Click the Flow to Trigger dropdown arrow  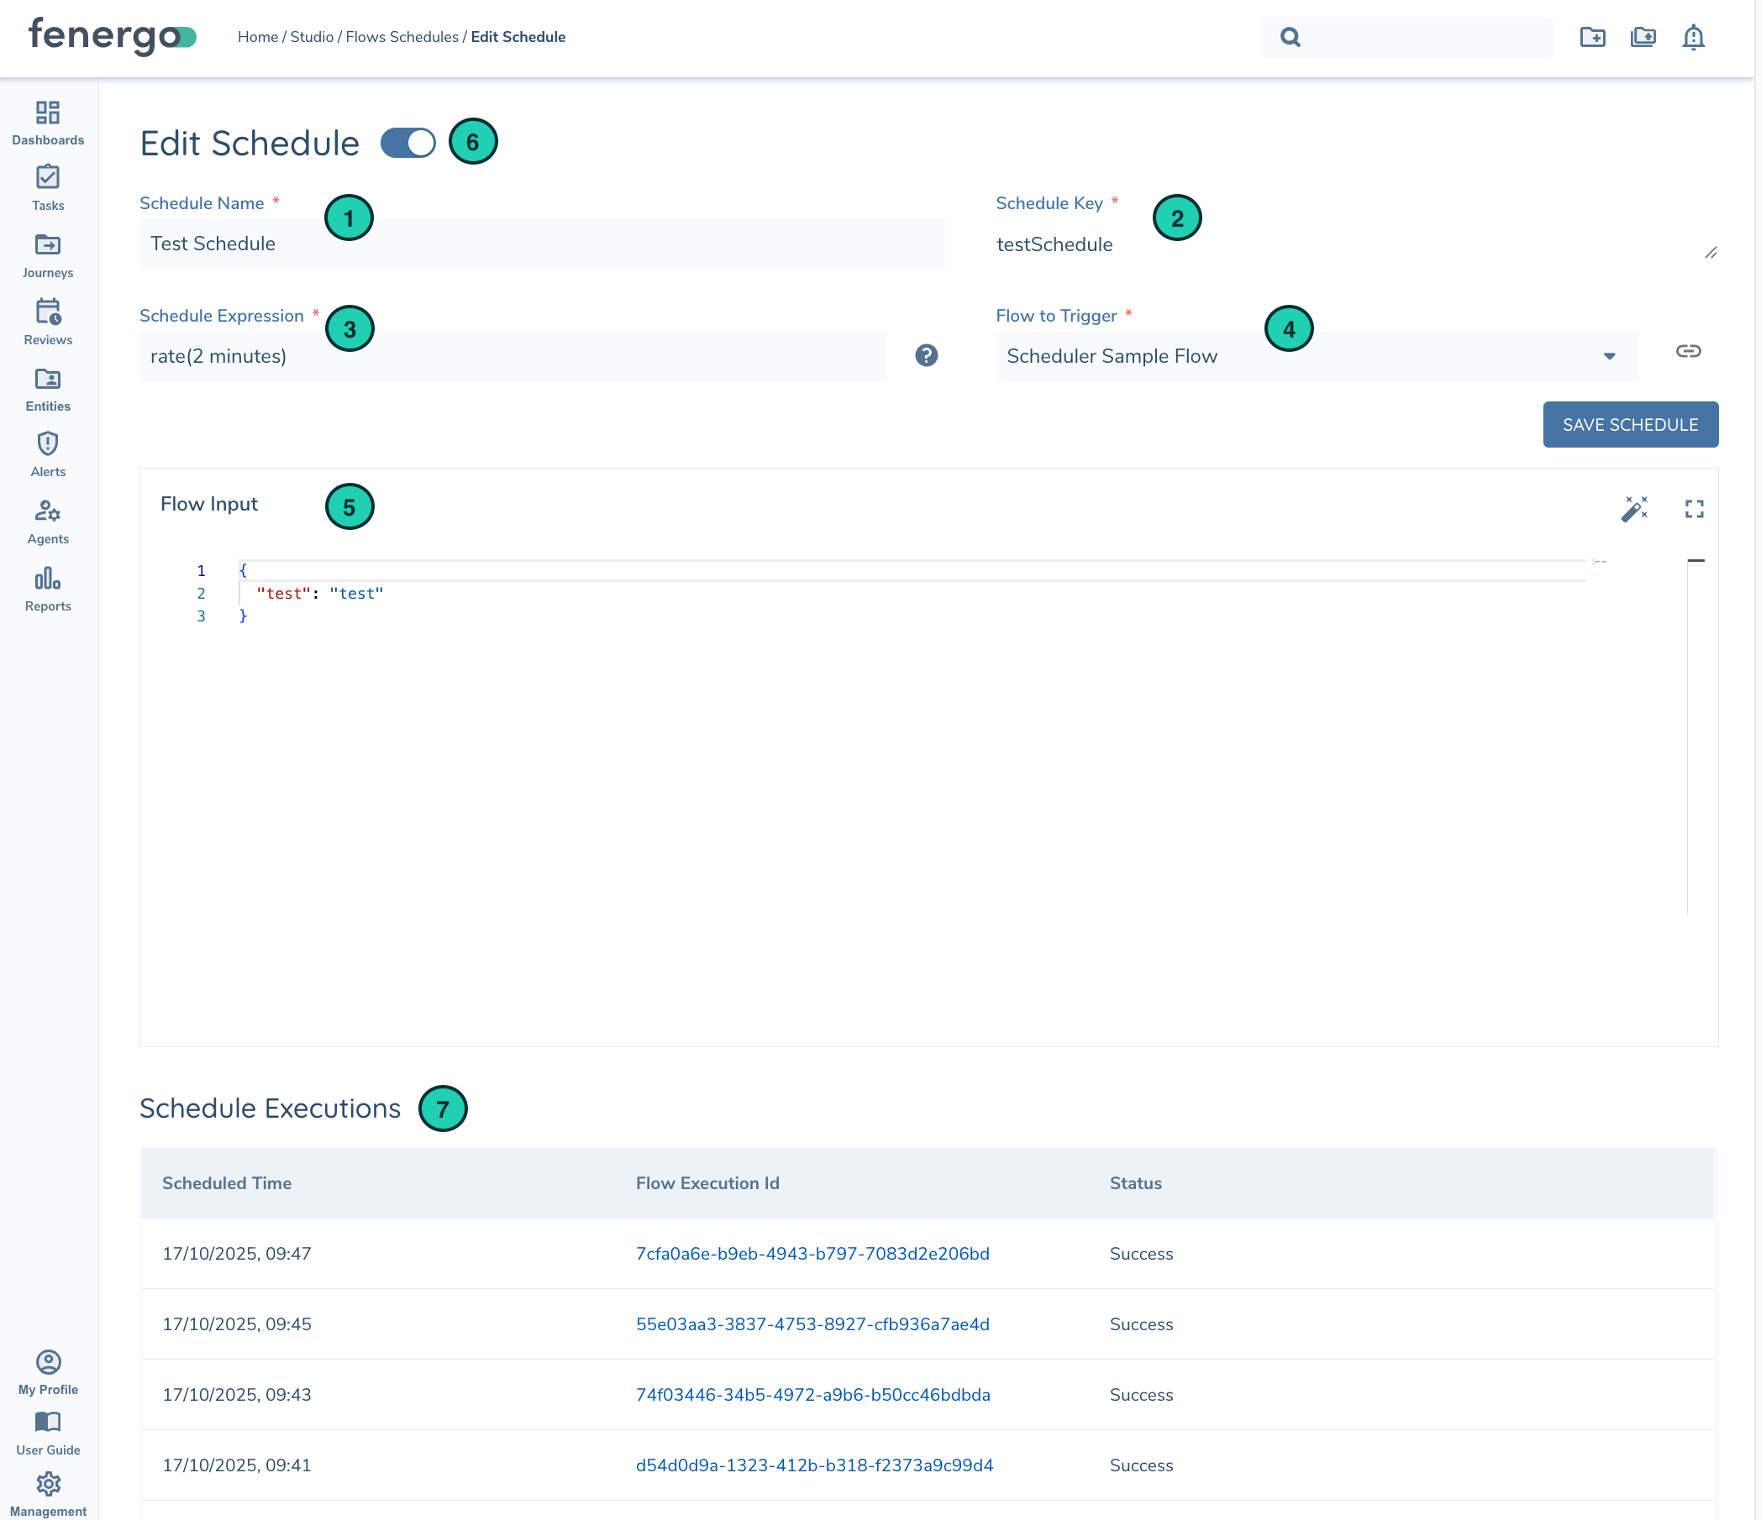tap(1609, 356)
